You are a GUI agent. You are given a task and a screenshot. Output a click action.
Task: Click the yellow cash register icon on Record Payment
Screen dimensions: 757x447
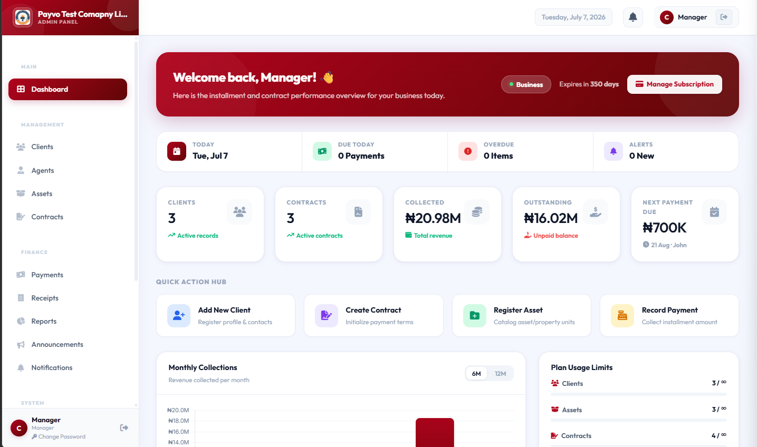(622, 316)
